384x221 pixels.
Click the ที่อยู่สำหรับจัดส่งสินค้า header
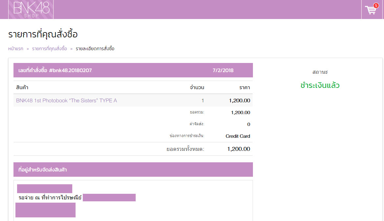coord(43,170)
